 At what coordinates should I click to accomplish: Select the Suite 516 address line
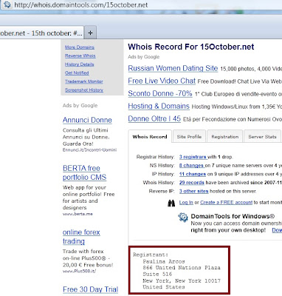pyautogui.click(x=157, y=274)
